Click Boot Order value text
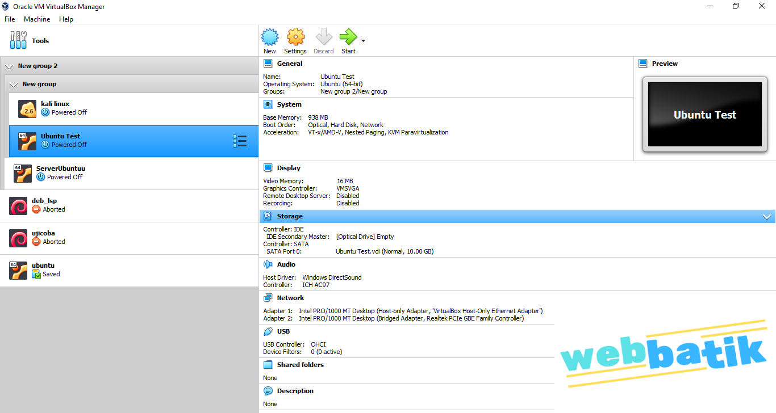 (345, 125)
